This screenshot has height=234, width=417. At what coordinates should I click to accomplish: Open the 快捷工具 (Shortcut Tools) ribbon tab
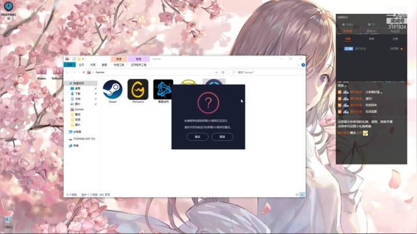tap(119, 65)
